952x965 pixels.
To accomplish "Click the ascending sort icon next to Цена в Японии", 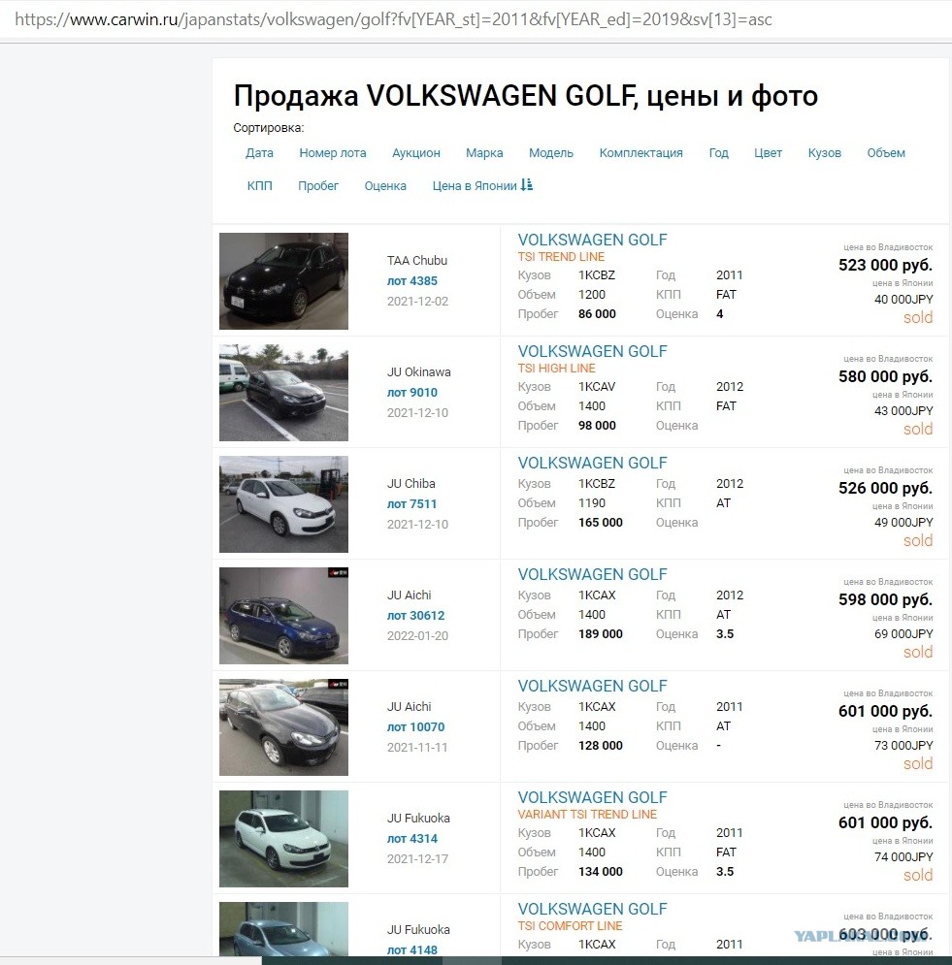I will click(527, 184).
